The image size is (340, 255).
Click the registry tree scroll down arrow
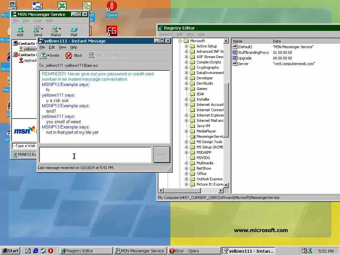click(226, 185)
